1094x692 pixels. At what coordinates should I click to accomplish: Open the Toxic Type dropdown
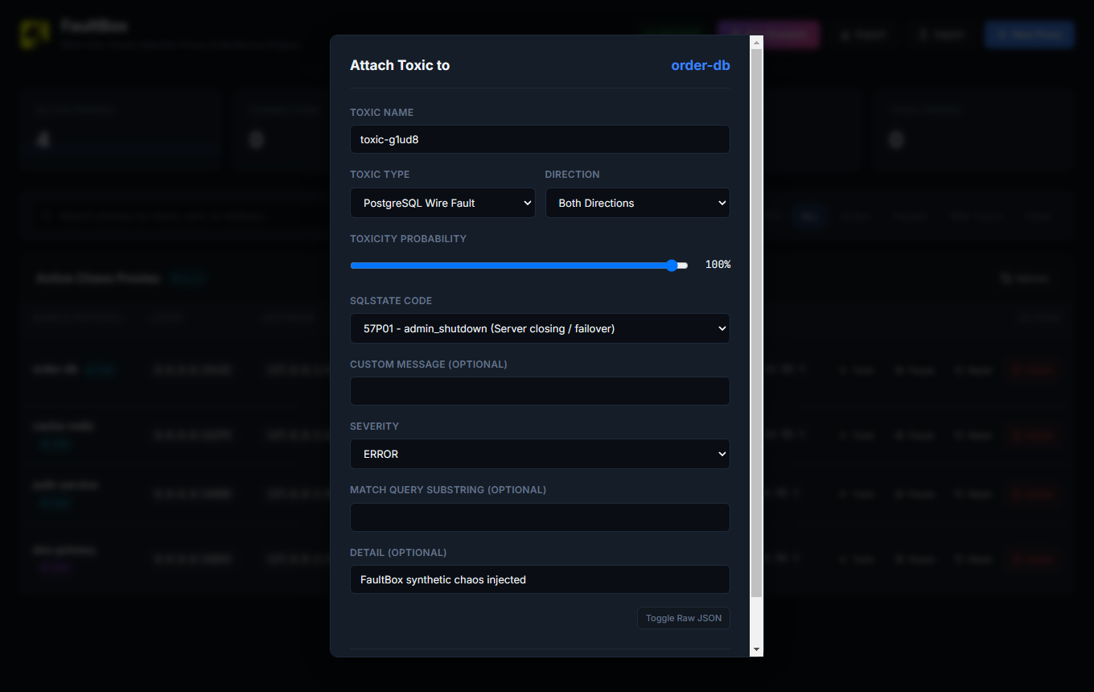pyautogui.click(x=442, y=203)
